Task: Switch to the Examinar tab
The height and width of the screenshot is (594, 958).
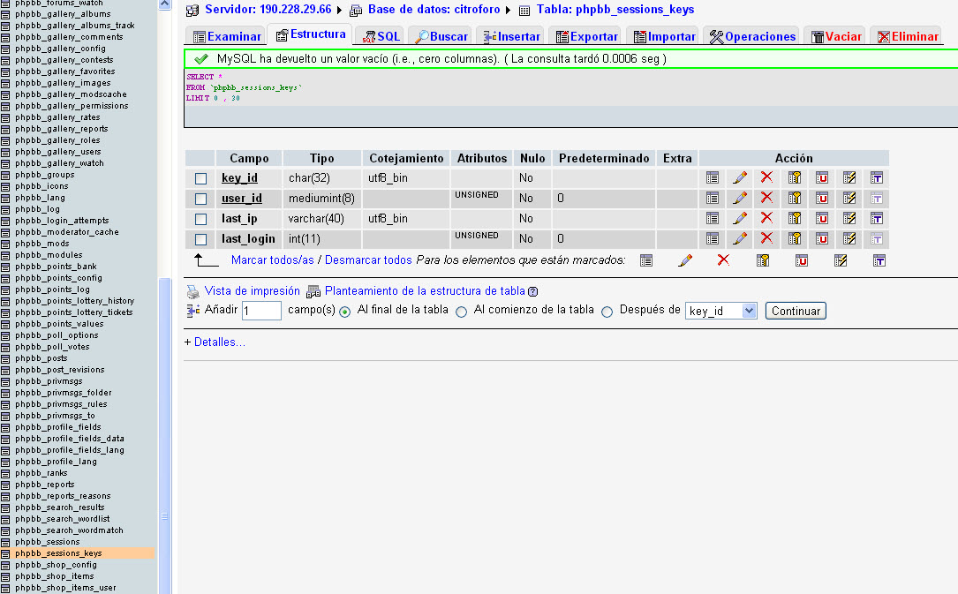Action: point(227,36)
